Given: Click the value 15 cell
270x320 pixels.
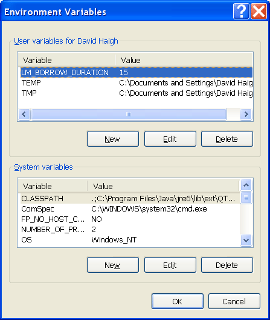Looking at the screenshot, I should [x=124, y=73].
